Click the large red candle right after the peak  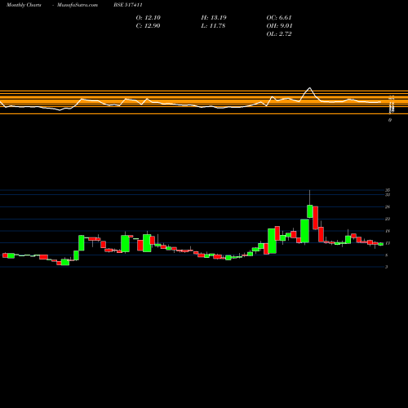coord(316,218)
